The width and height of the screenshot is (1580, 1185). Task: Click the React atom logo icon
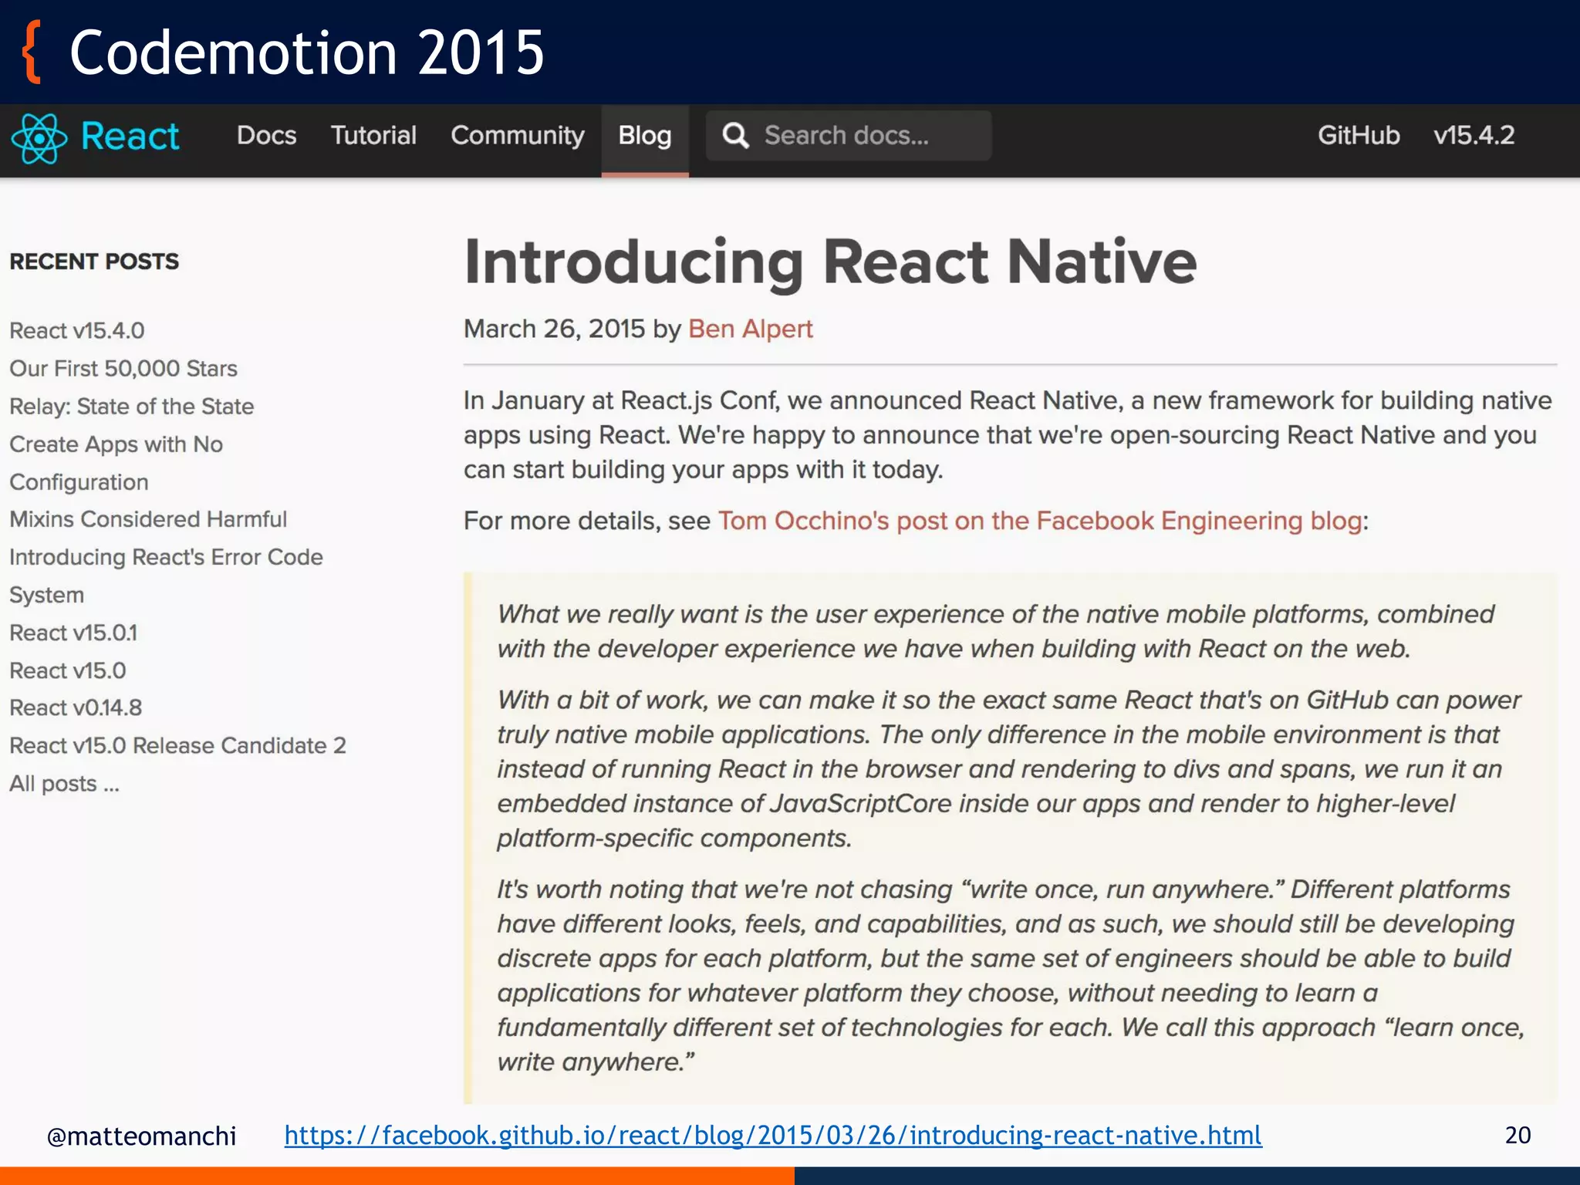coord(39,138)
